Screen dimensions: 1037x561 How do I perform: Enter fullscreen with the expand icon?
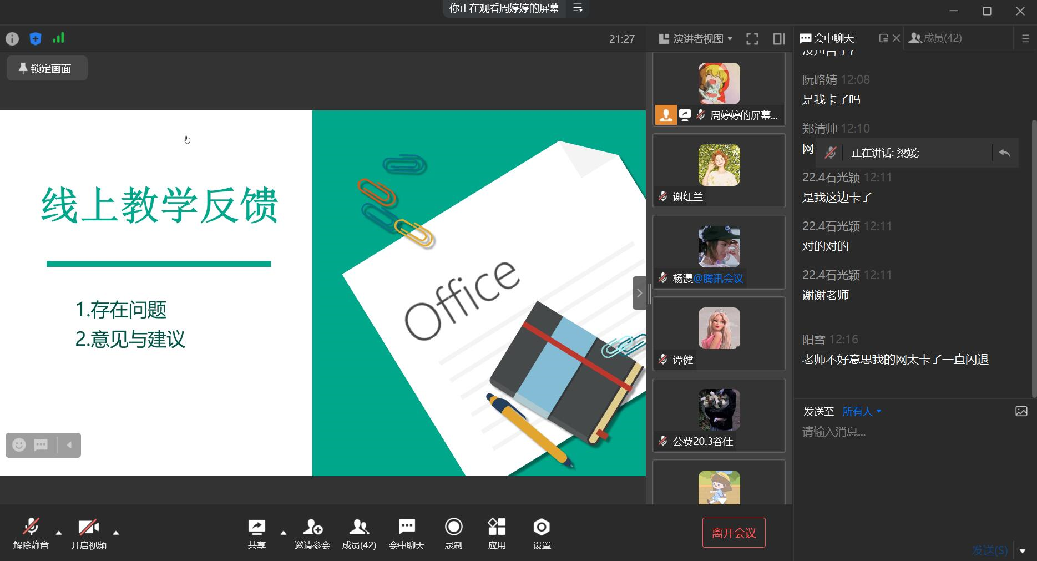point(752,39)
